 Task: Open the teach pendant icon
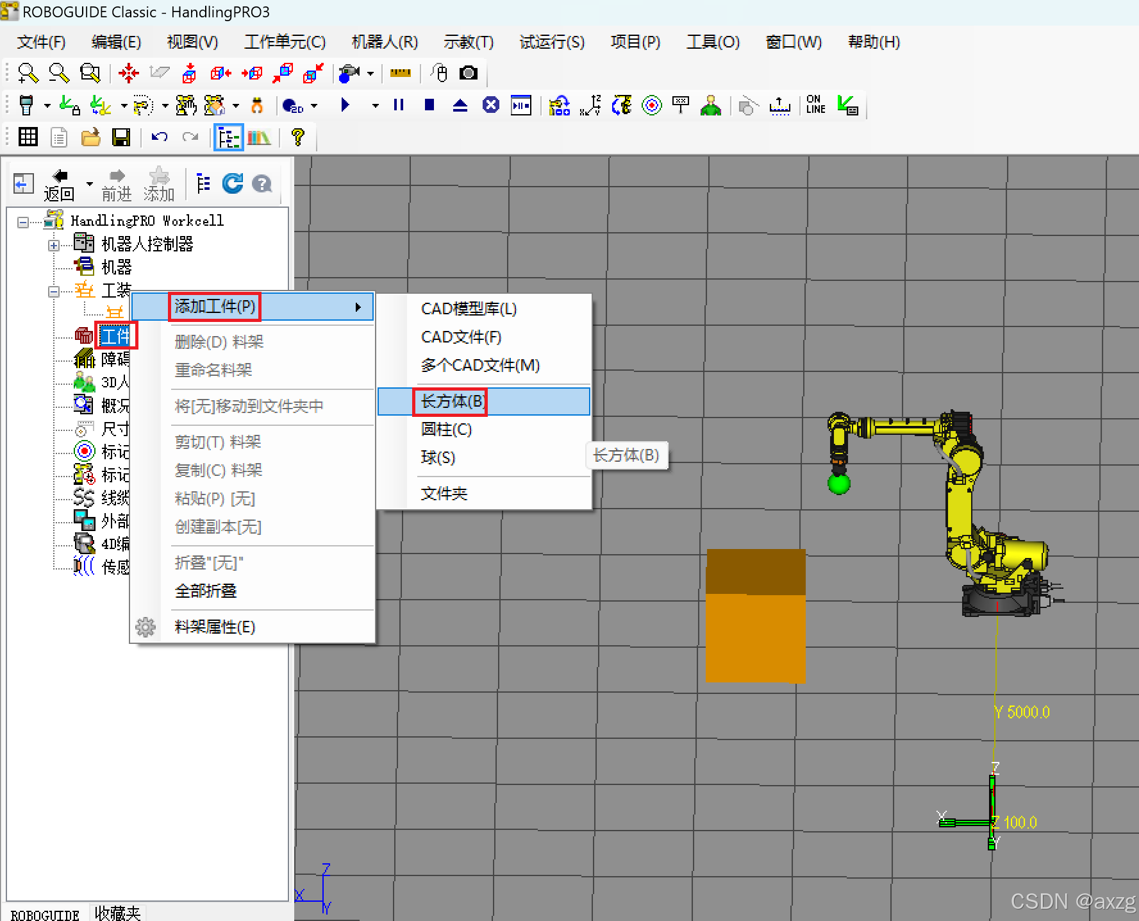coord(26,105)
